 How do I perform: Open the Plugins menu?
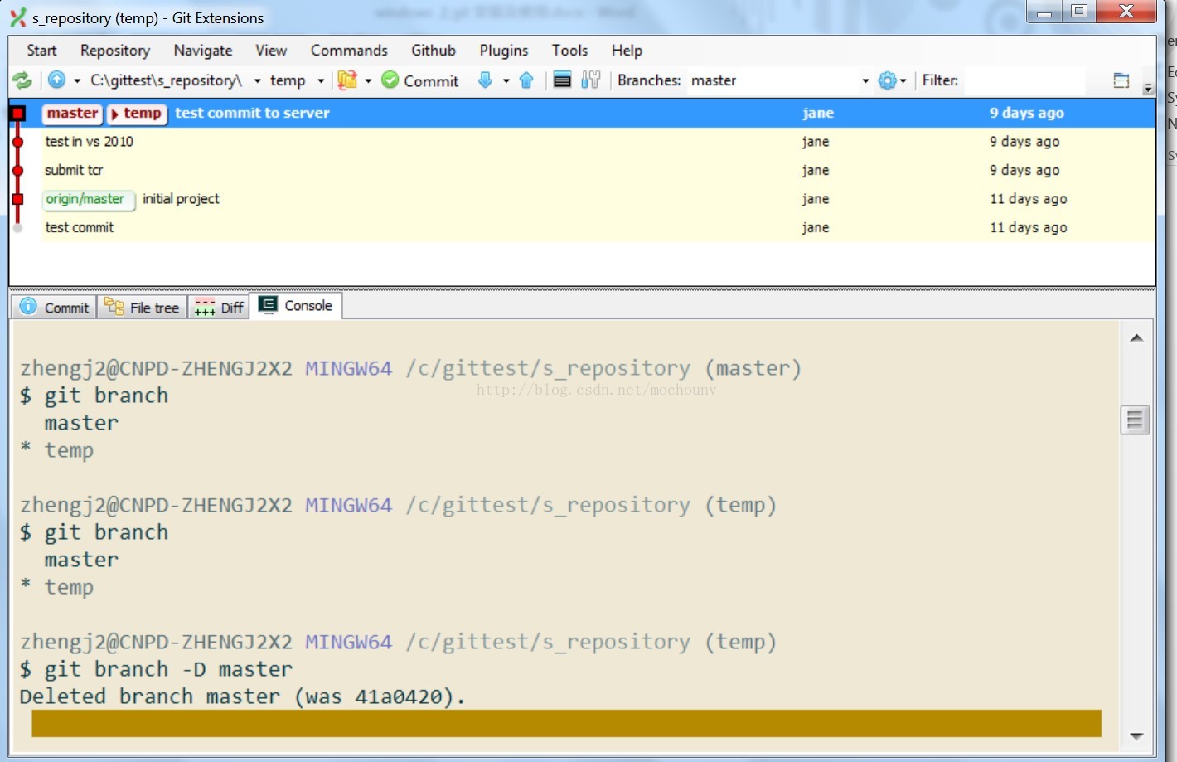pyautogui.click(x=504, y=51)
